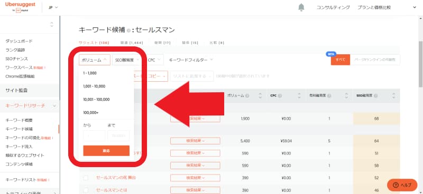Open 検索結果 dropdown in the 5,400 volume row

click(195, 141)
